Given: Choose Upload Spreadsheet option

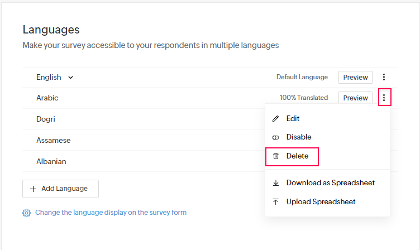Looking at the screenshot, I should pyautogui.click(x=321, y=201).
